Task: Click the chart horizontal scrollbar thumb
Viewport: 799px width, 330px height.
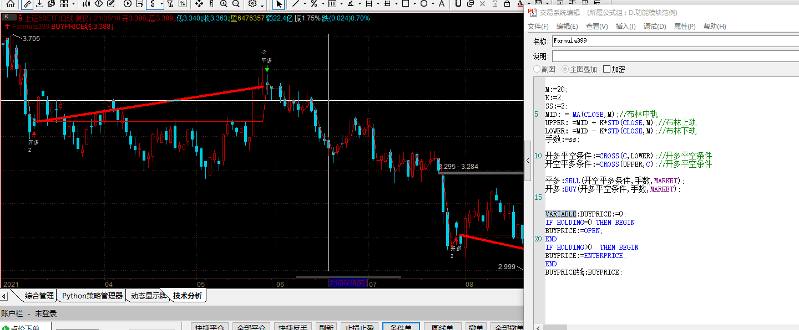Action: click(x=348, y=276)
